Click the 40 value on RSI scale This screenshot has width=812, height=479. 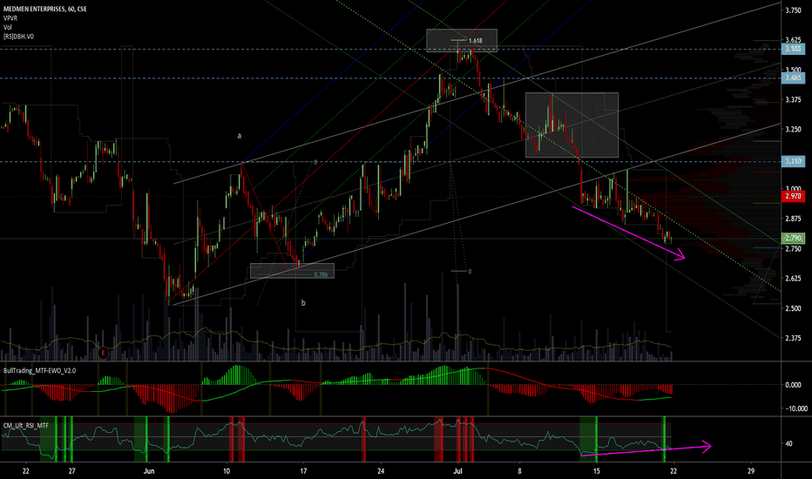coord(788,444)
